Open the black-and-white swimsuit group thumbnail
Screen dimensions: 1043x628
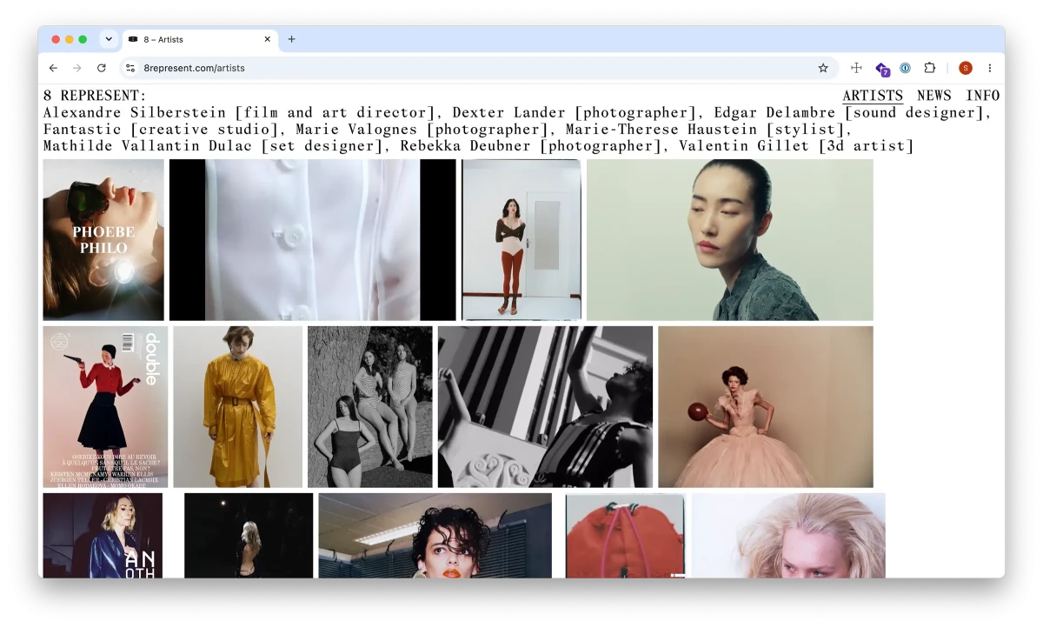[369, 407]
